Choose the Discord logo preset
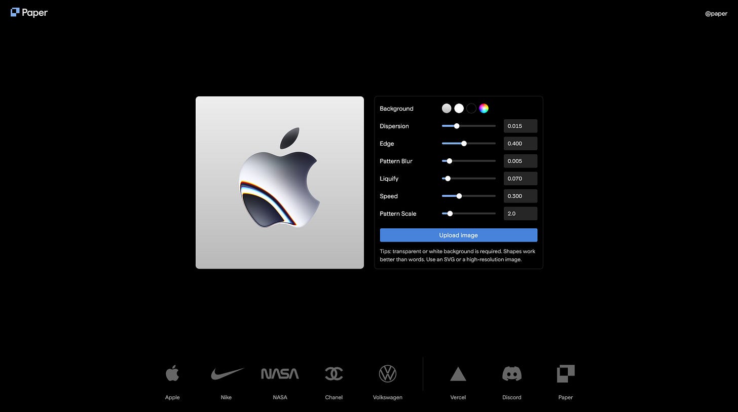This screenshot has height=412, width=738. click(x=512, y=374)
